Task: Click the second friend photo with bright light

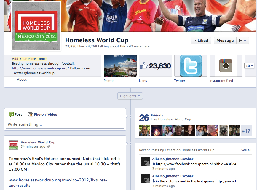Action: [x=156, y=131]
